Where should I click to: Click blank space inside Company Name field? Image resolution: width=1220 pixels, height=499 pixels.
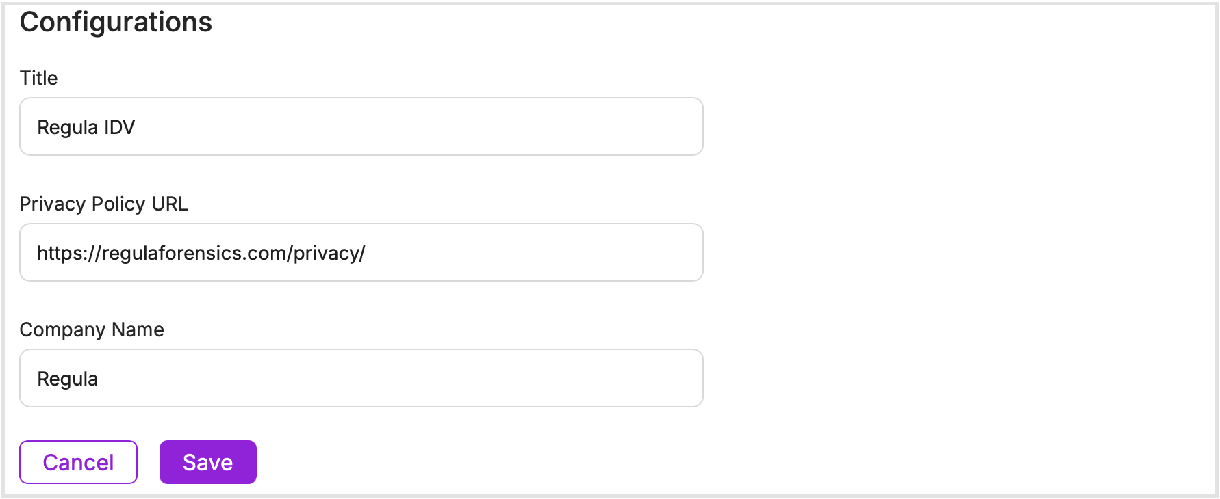click(479, 379)
